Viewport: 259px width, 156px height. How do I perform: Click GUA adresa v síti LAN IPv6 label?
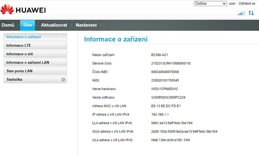[113, 131]
